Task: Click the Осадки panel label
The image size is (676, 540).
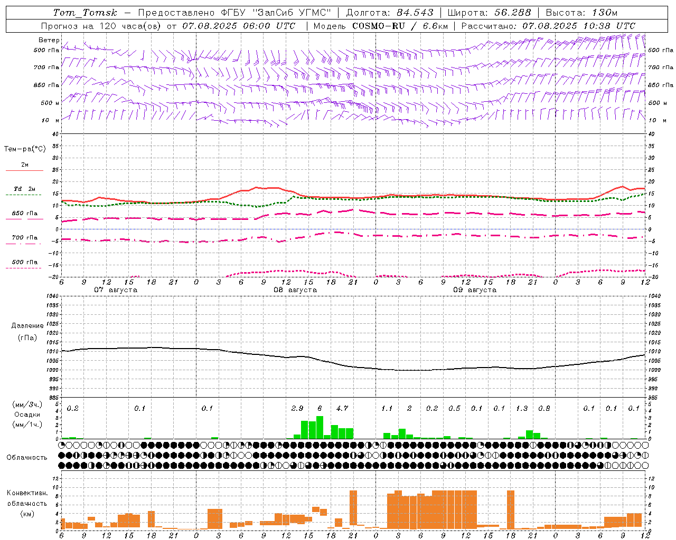Action: point(27,414)
